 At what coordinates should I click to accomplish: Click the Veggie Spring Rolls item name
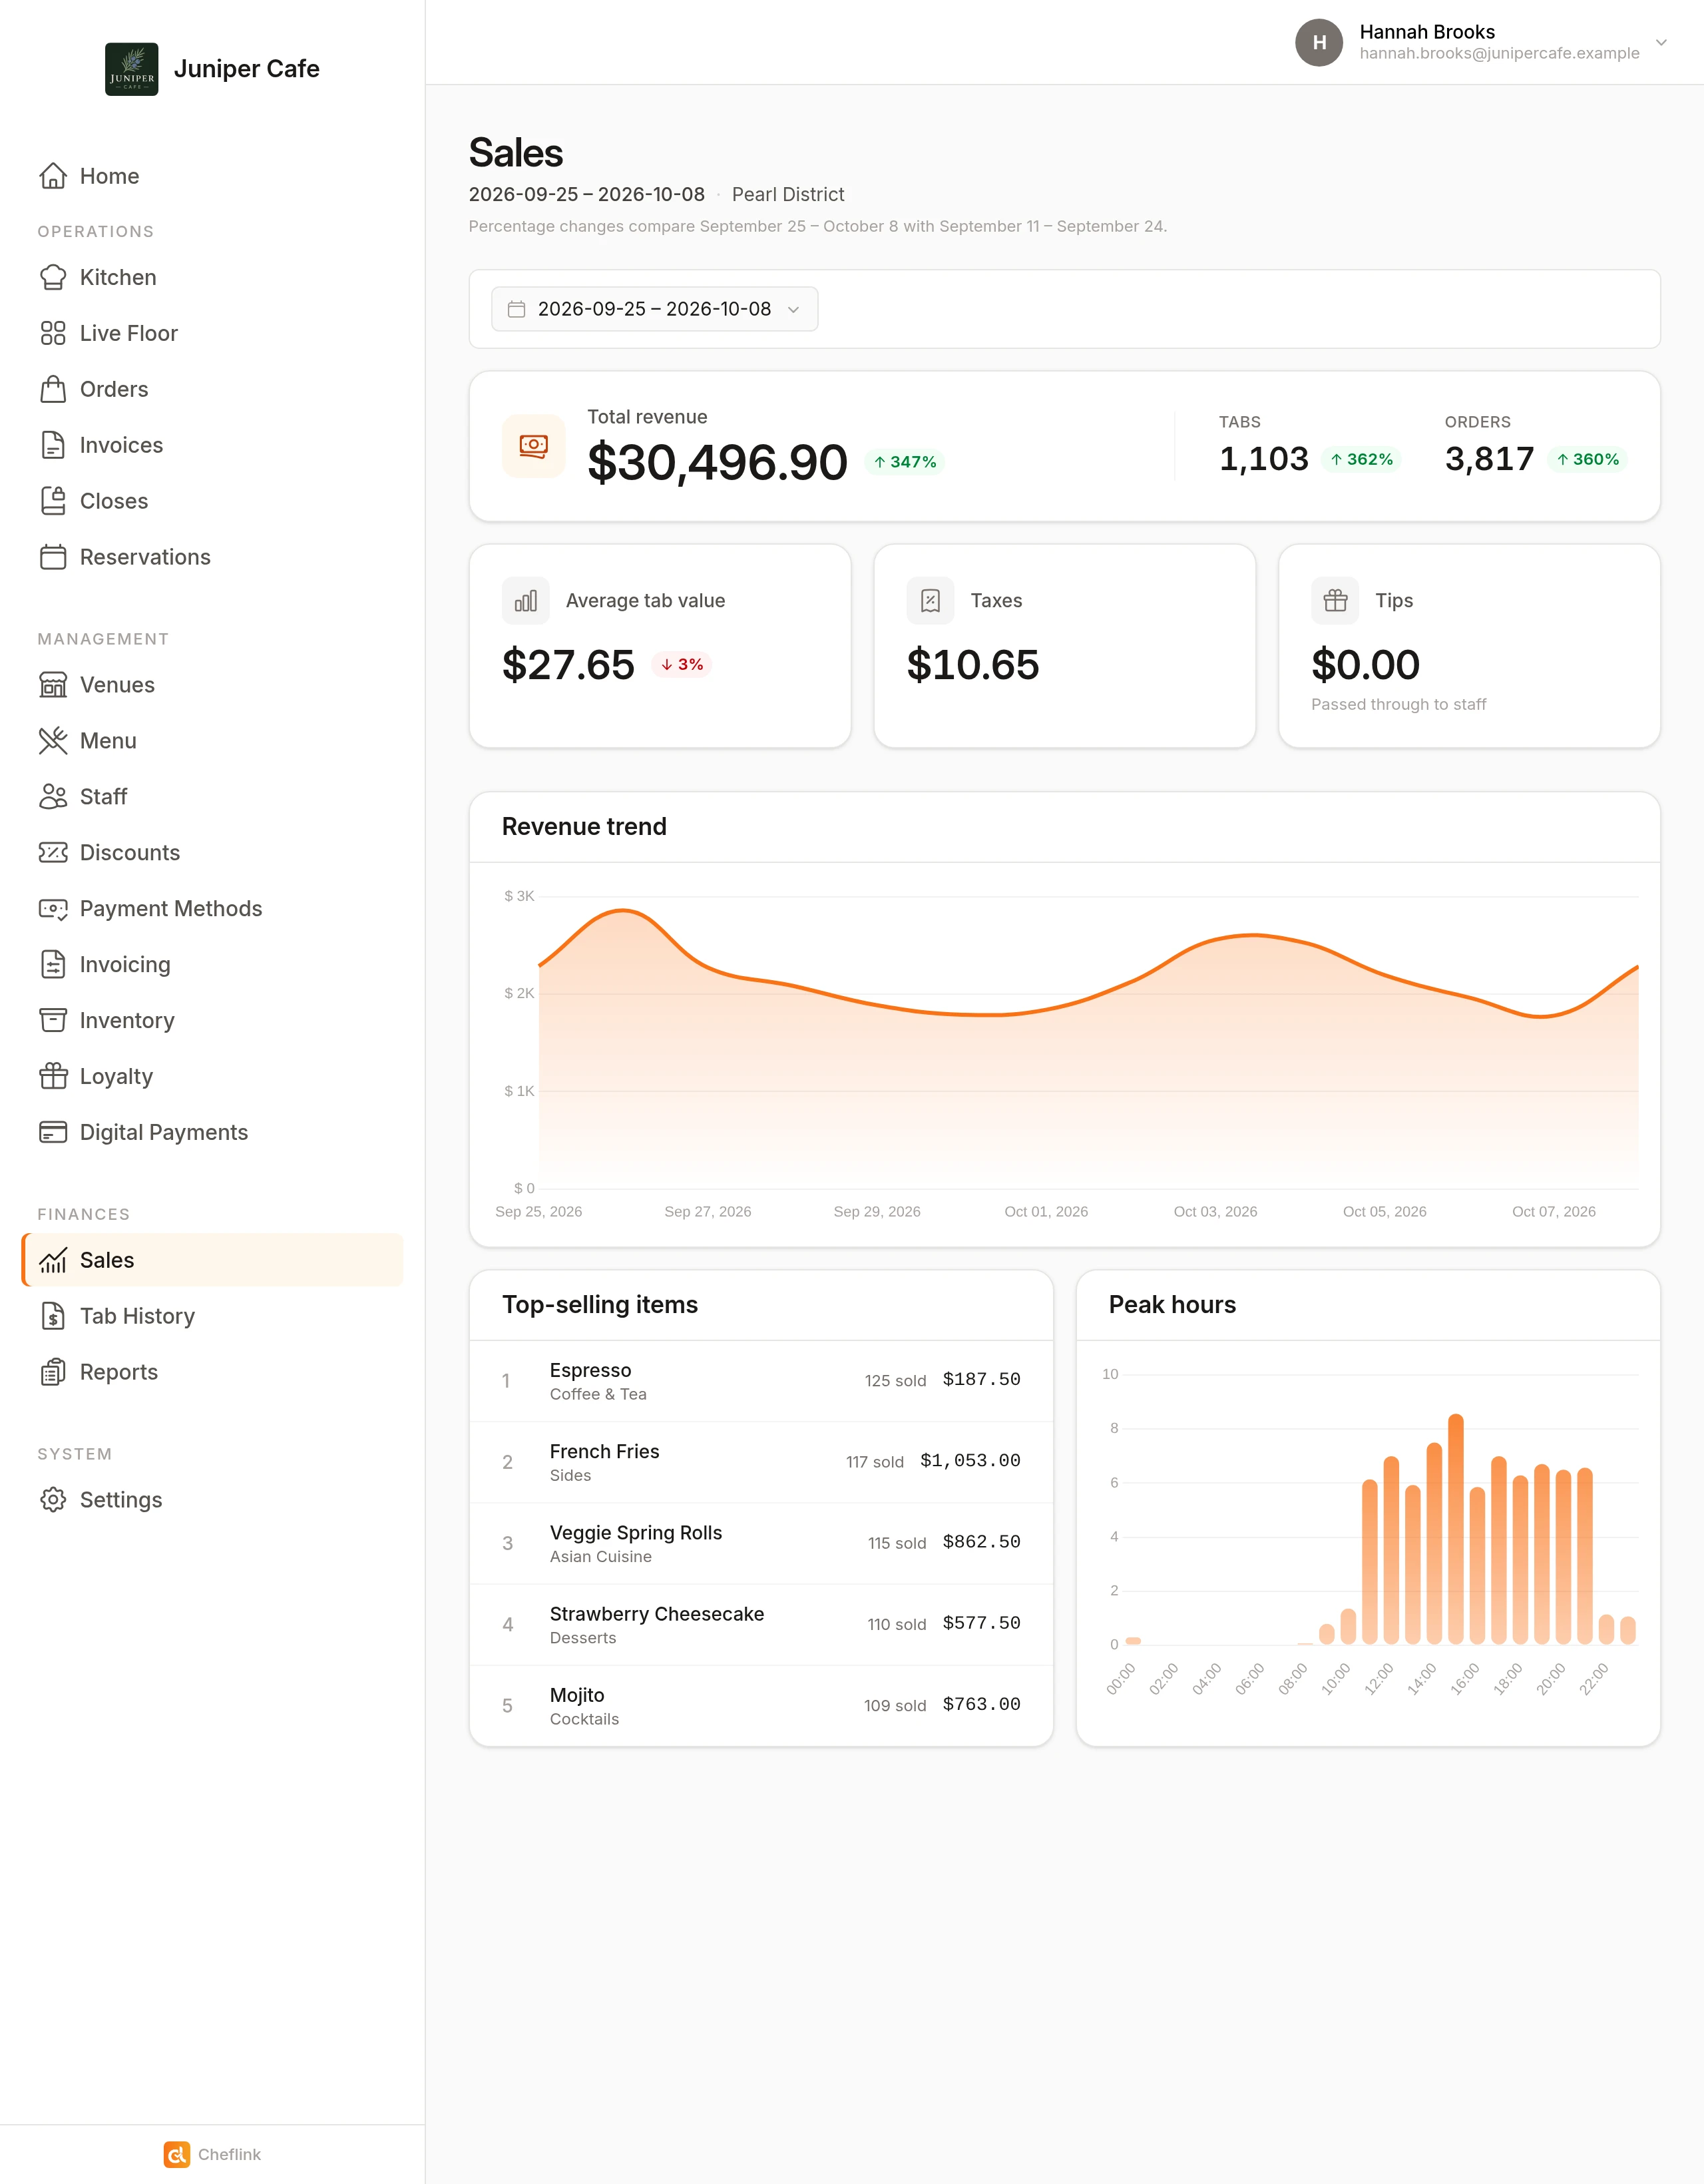[636, 1533]
